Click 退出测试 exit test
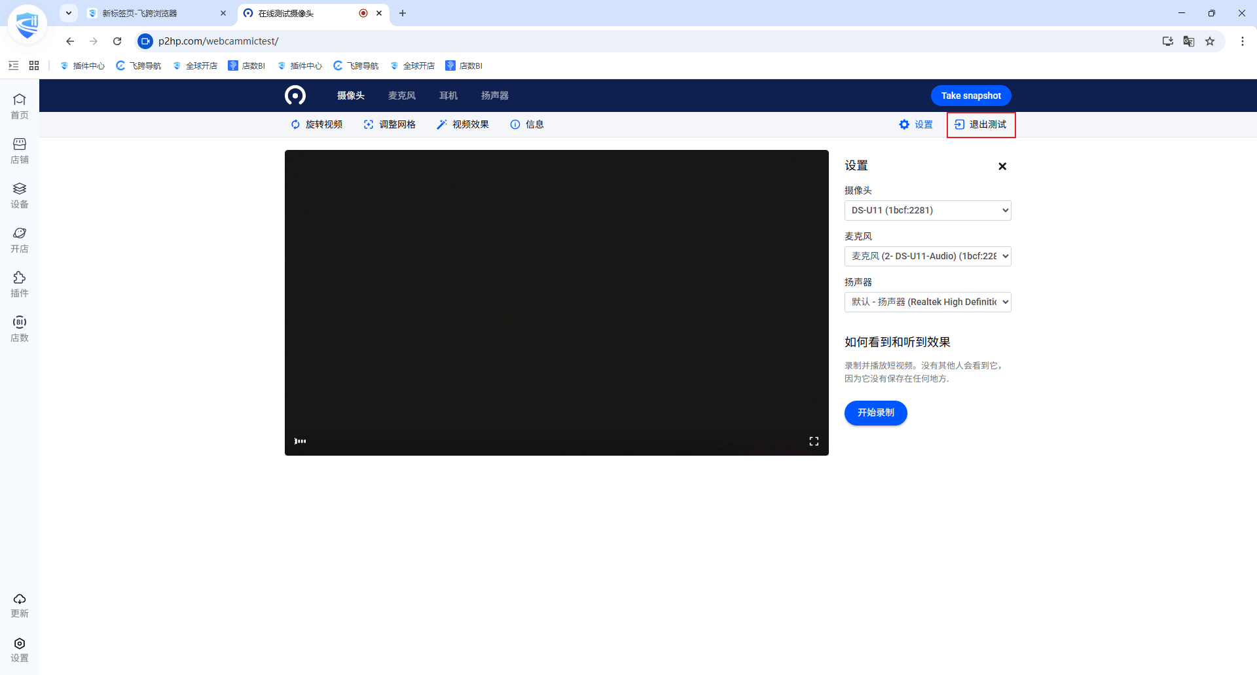Viewport: 1257px width, 675px height. [981, 124]
